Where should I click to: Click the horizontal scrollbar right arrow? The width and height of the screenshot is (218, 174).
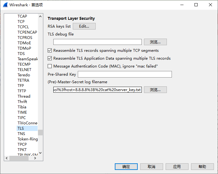pyautogui.click(x=35, y=158)
